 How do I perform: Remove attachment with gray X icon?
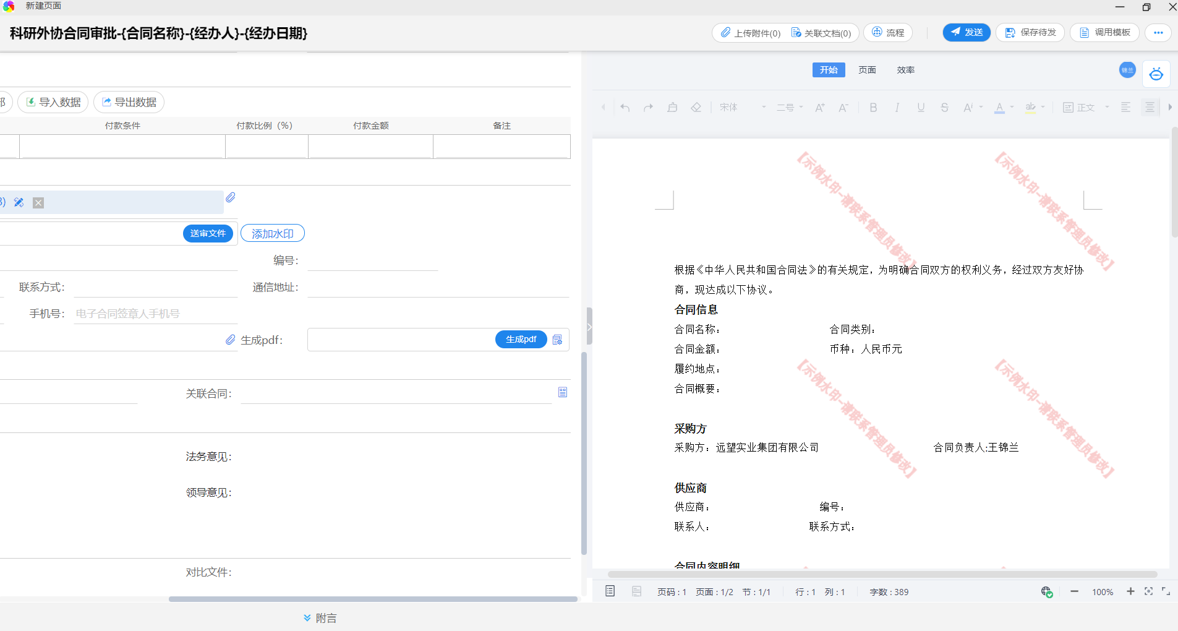click(38, 202)
